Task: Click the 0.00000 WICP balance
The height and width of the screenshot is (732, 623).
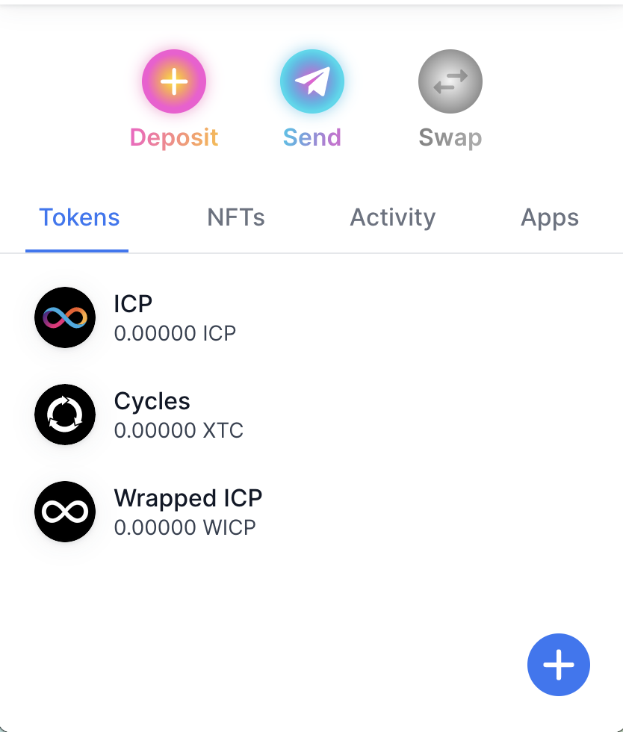Action: 185,527
